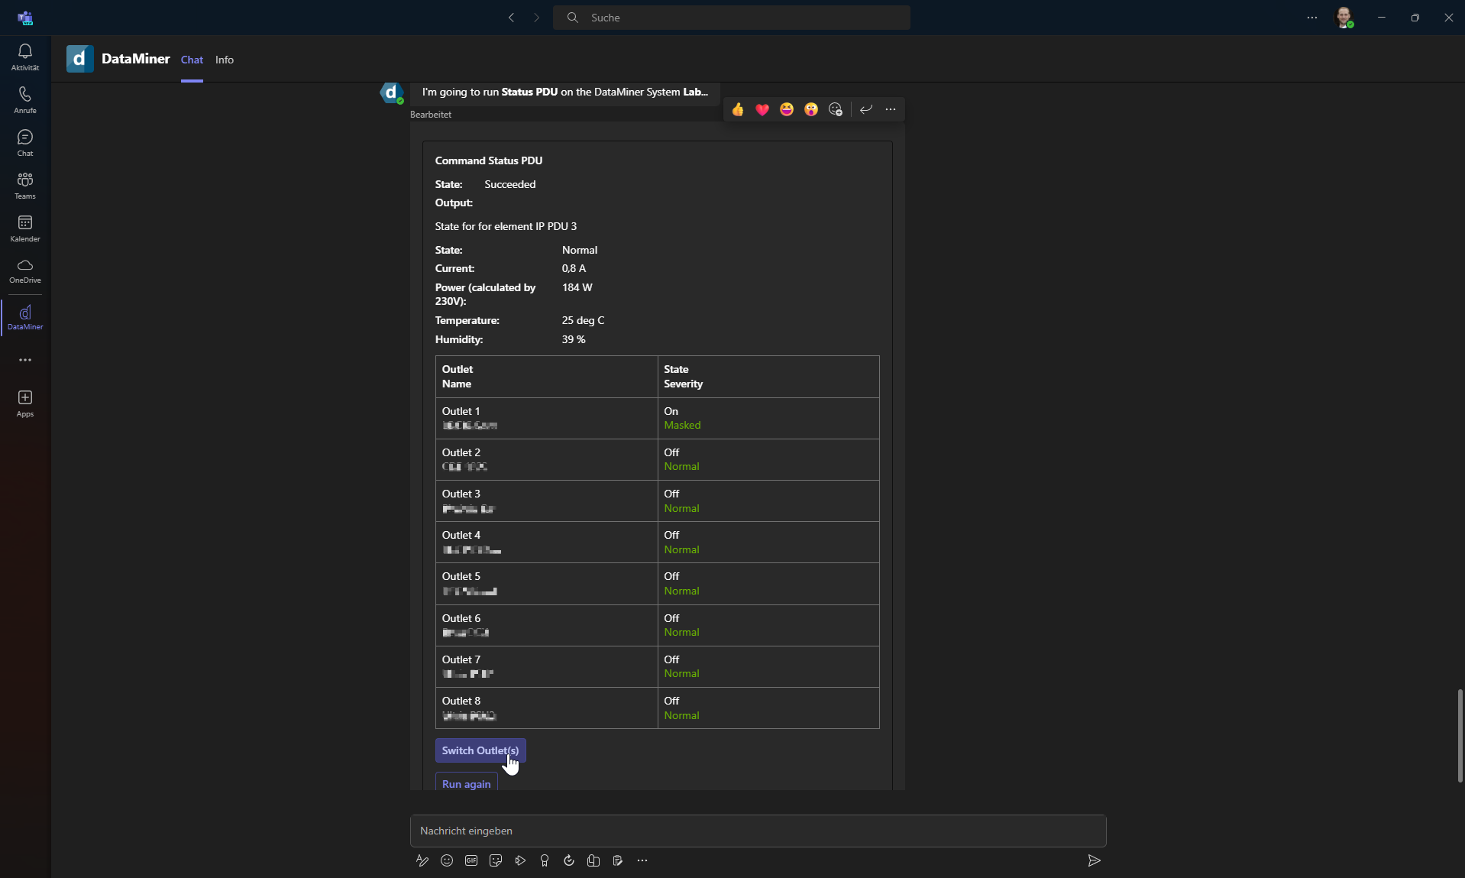Click the 25 deg C temperature value
Image resolution: width=1465 pixels, height=878 pixels.
pyautogui.click(x=583, y=320)
